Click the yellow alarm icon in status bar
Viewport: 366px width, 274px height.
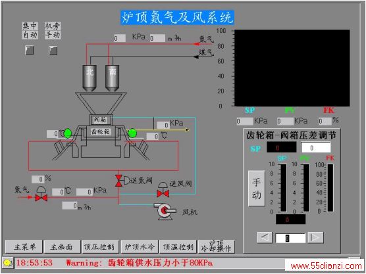coord(7,263)
